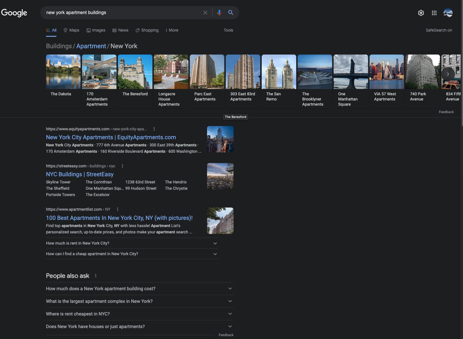This screenshot has width=463, height=339.
Task: Click Feedback below People also ask
Action: point(226,335)
